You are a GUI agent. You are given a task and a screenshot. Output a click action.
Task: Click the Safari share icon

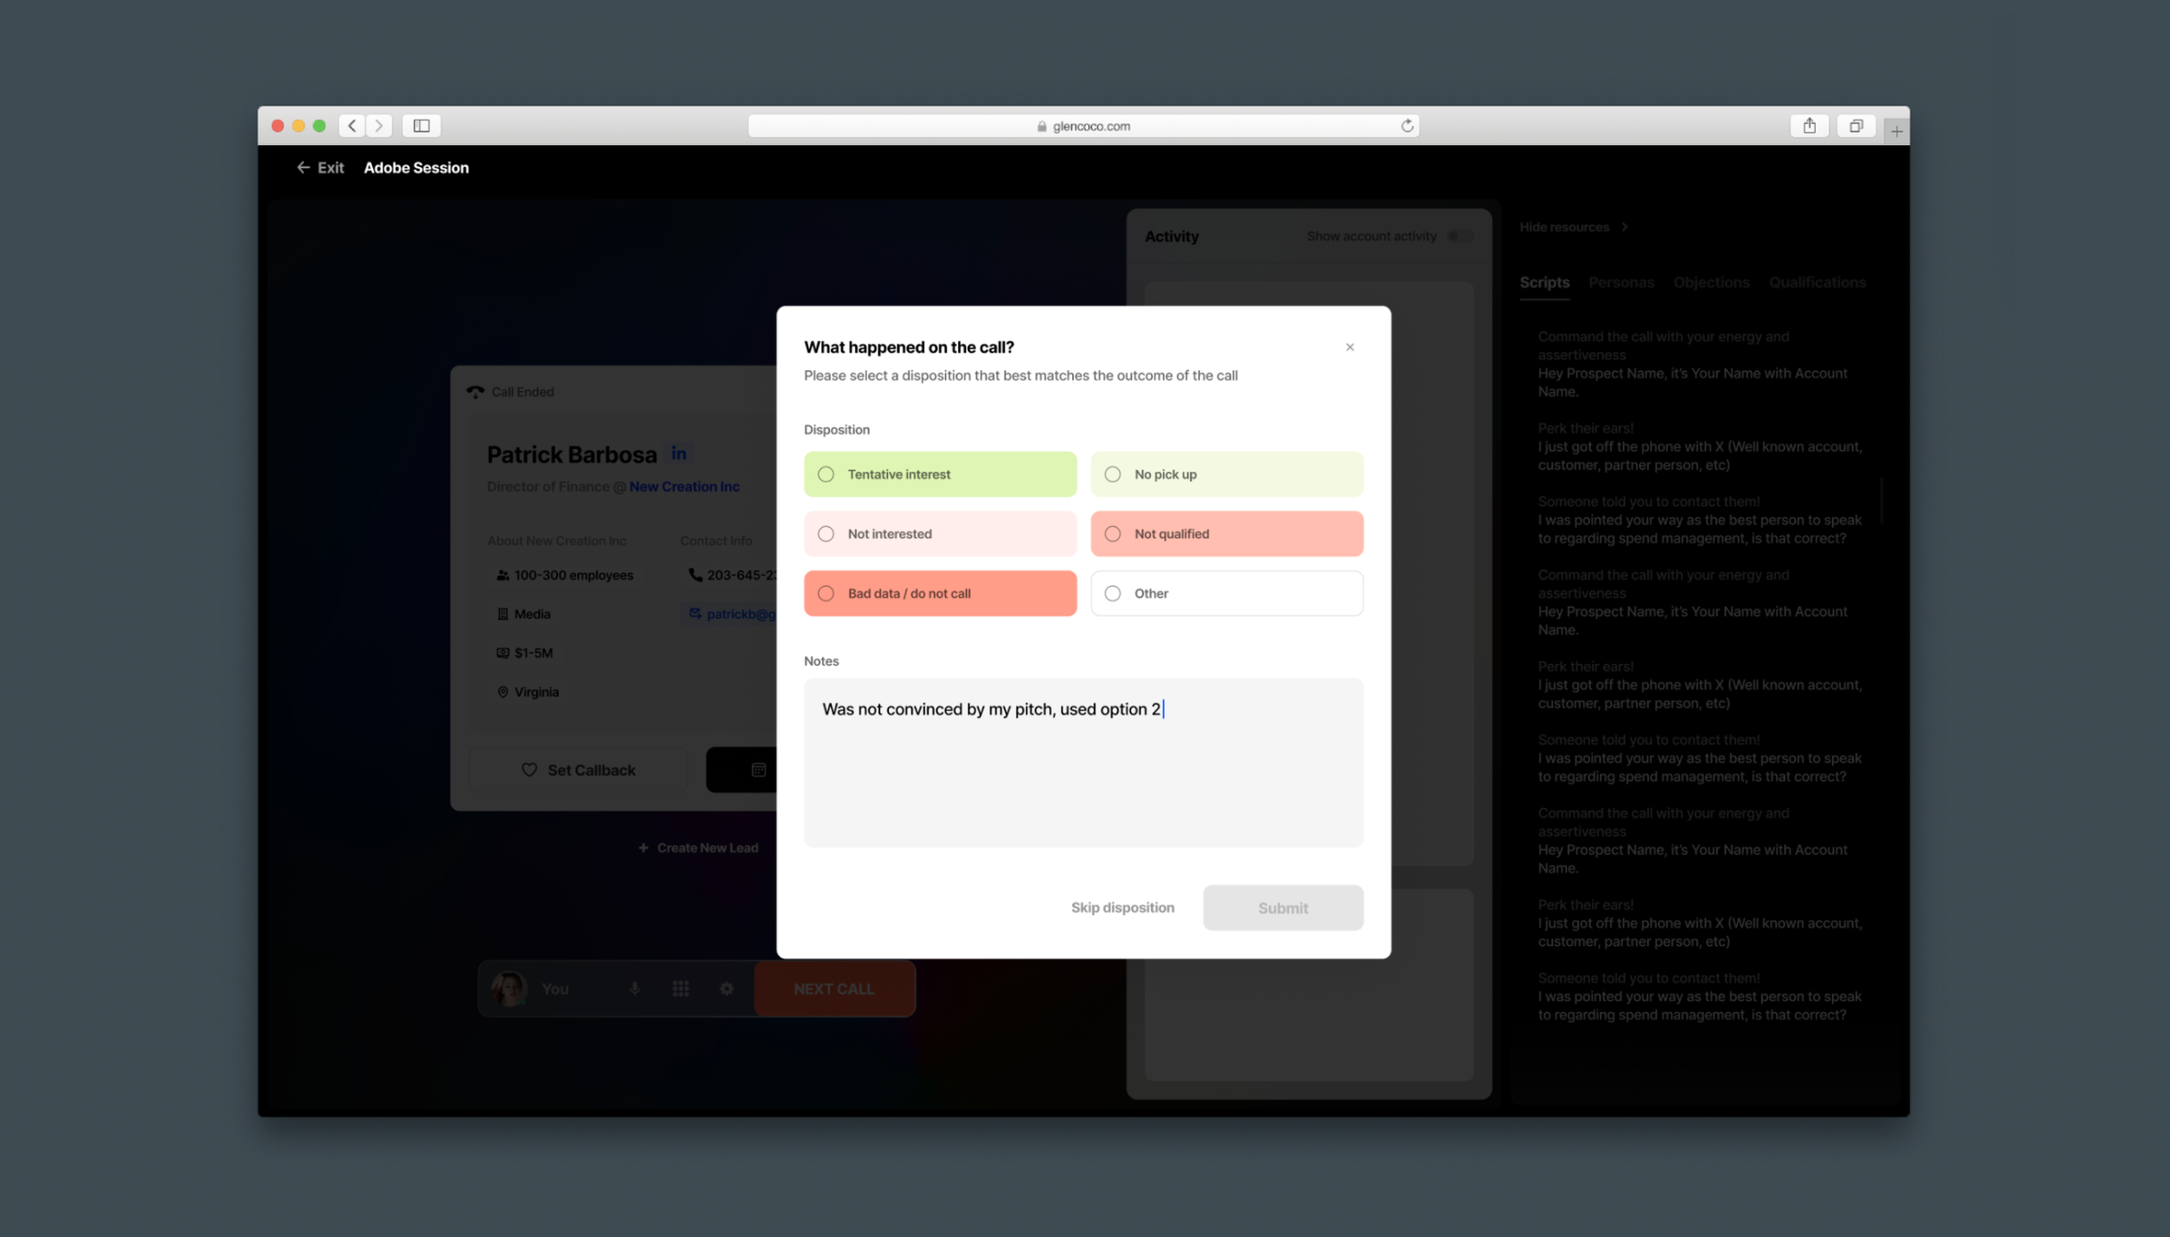[x=1809, y=126]
